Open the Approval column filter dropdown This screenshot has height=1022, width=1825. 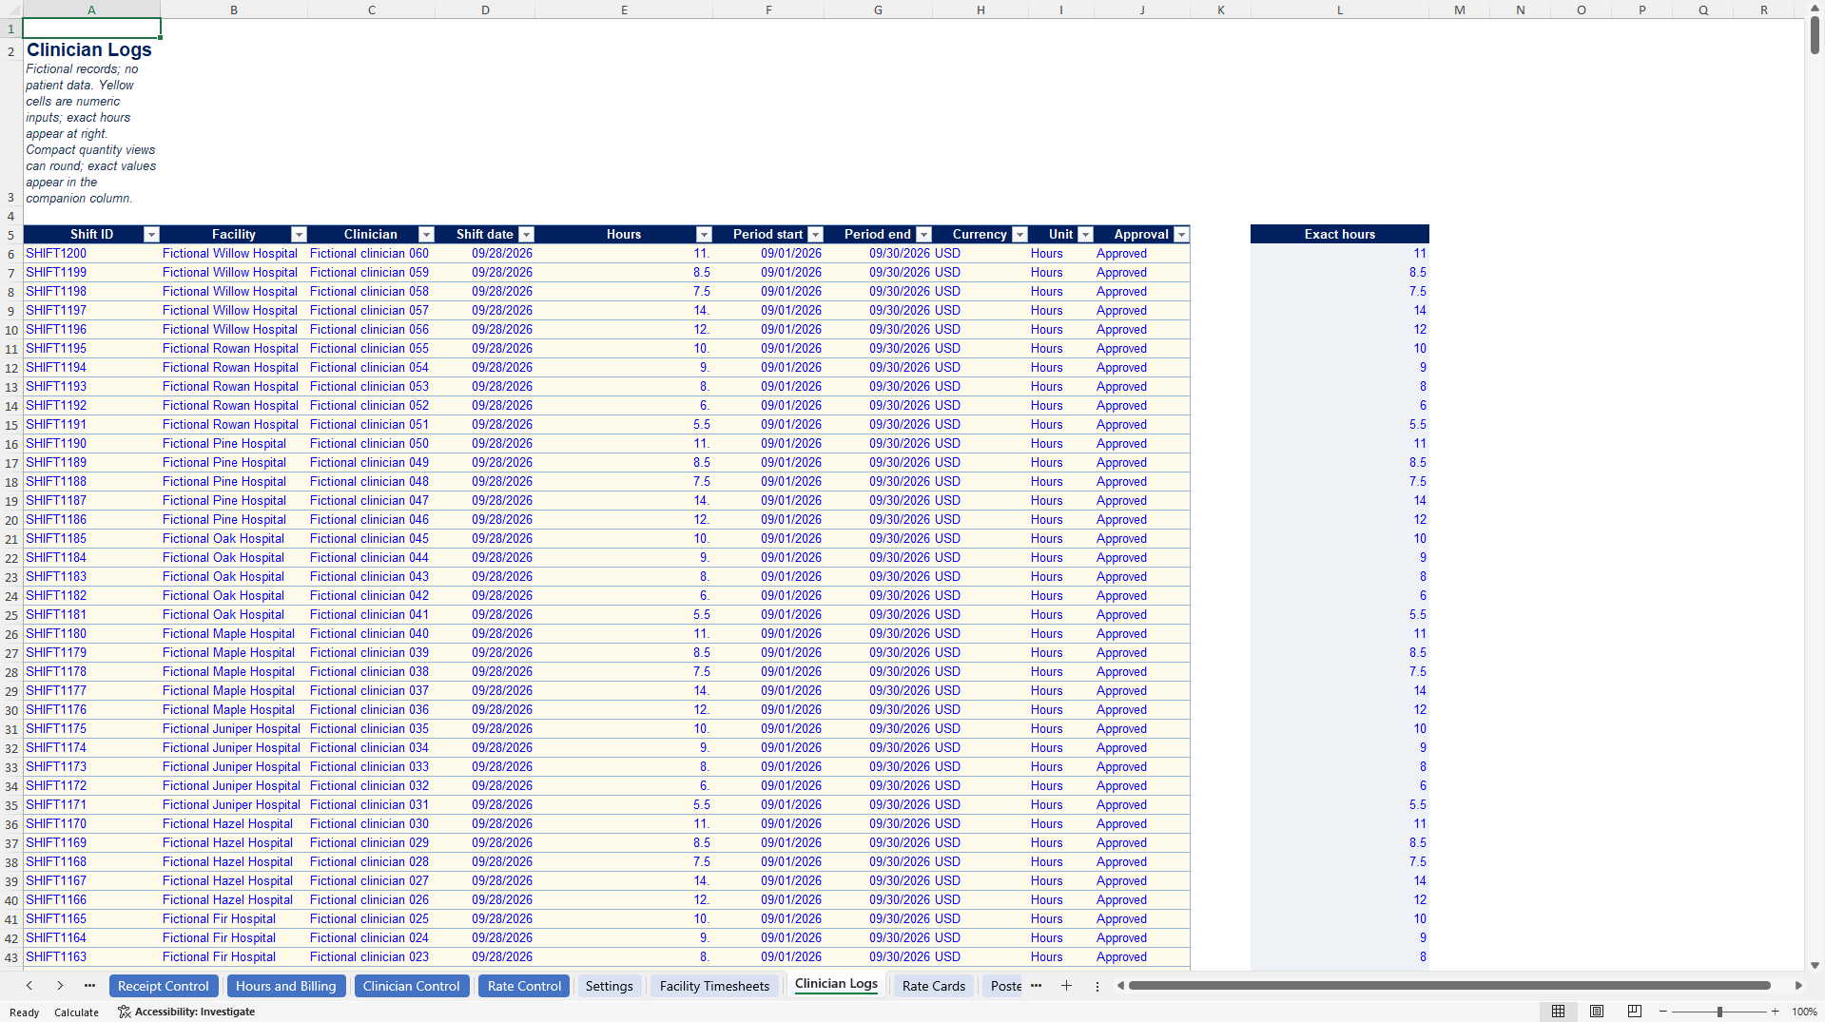point(1182,235)
